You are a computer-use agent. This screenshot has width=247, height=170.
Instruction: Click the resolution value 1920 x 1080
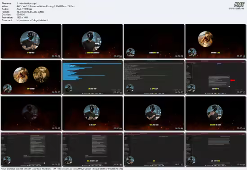[x=22, y=18]
